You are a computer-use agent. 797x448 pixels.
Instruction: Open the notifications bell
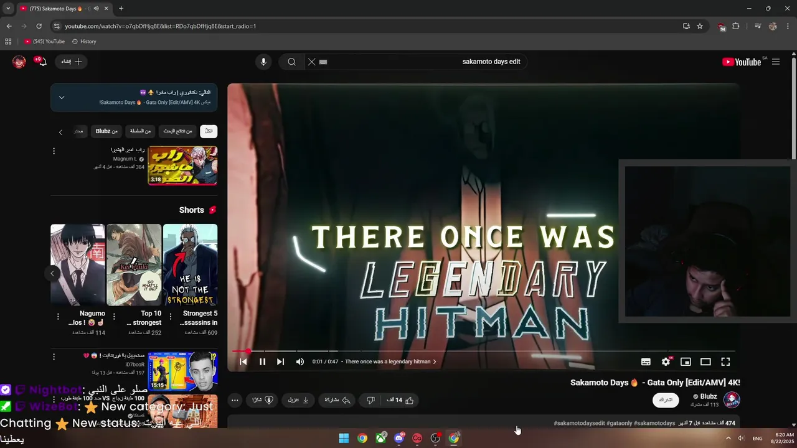click(x=41, y=62)
